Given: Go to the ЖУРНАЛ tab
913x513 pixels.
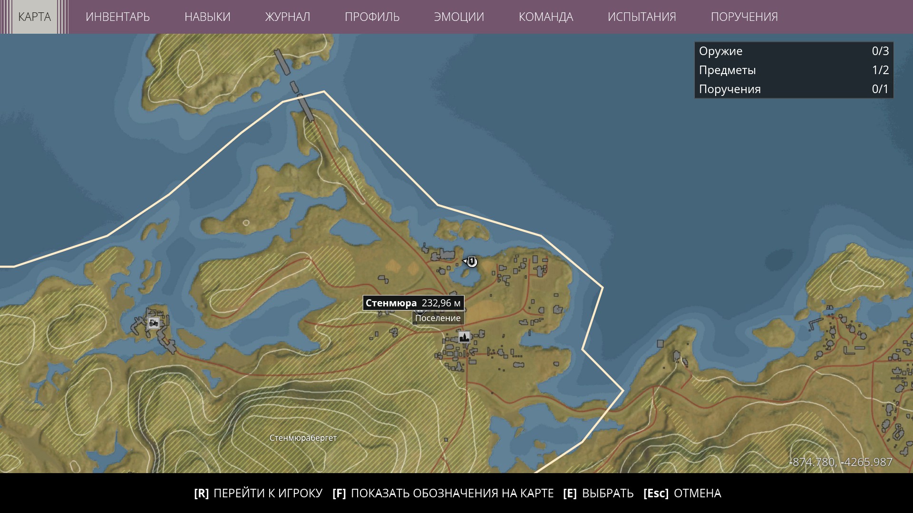Looking at the screenshot, I should (287, 17).
